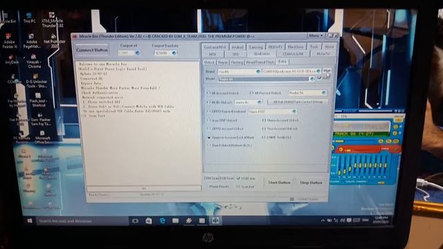
Task: Click Miracle Box icon on taskbar
Action: click(215, 221)
